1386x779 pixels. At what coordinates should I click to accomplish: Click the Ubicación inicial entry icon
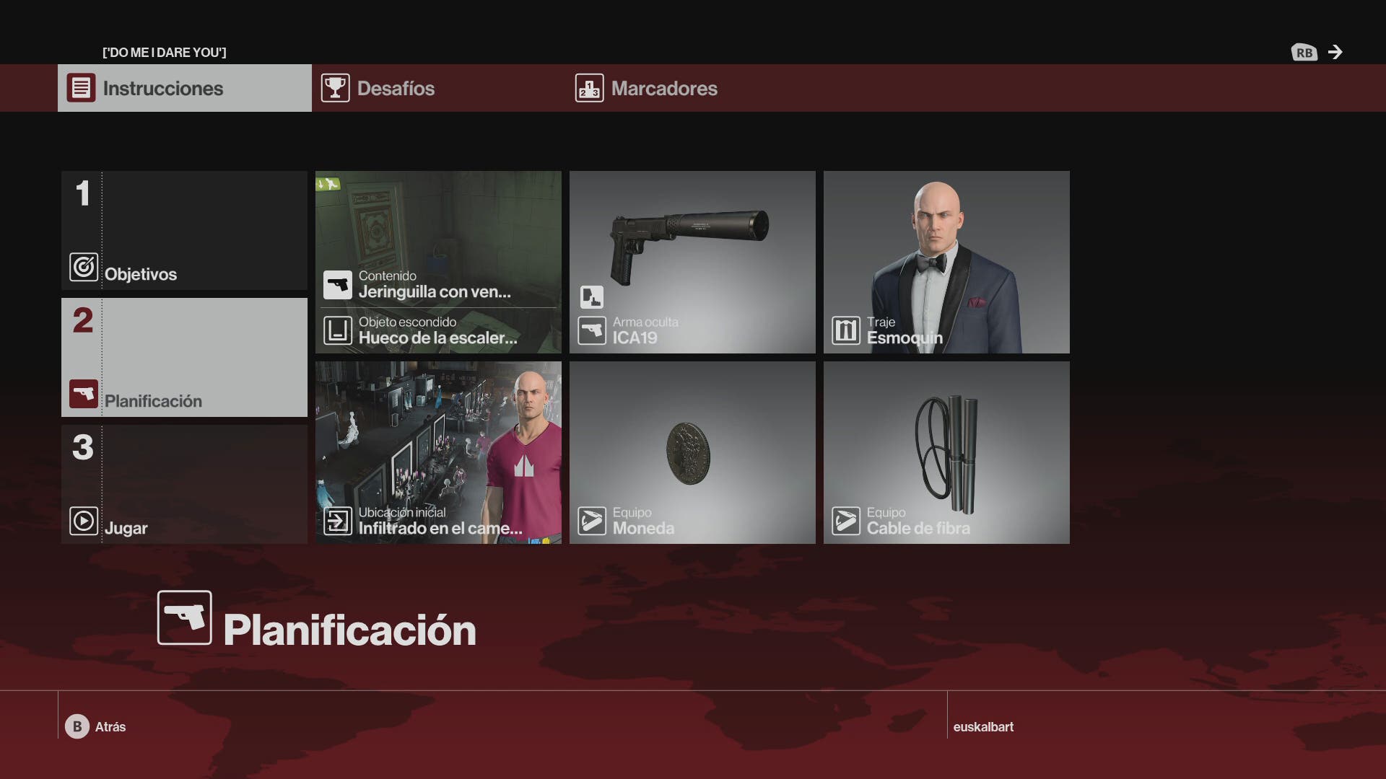337,521
